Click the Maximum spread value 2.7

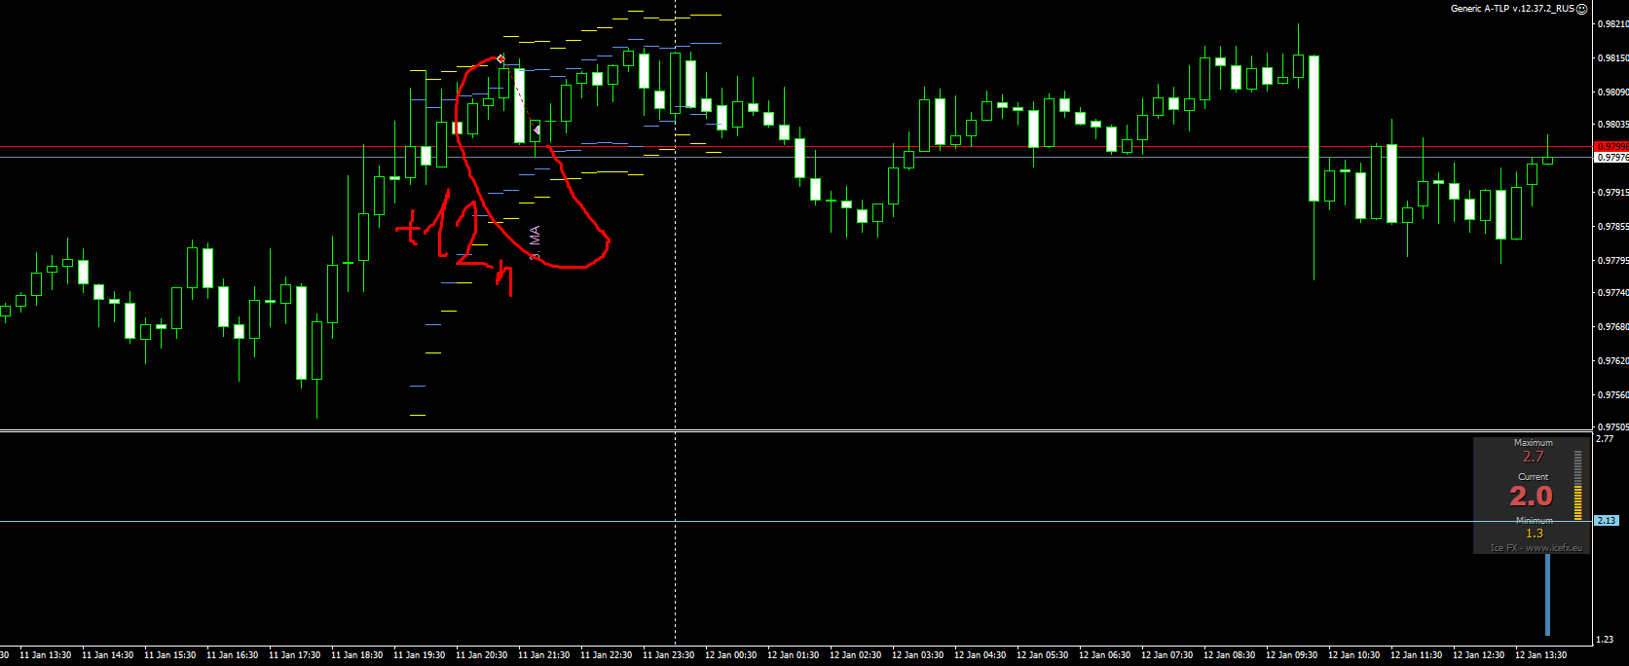pyautogui.click(x=1534, y=457)
